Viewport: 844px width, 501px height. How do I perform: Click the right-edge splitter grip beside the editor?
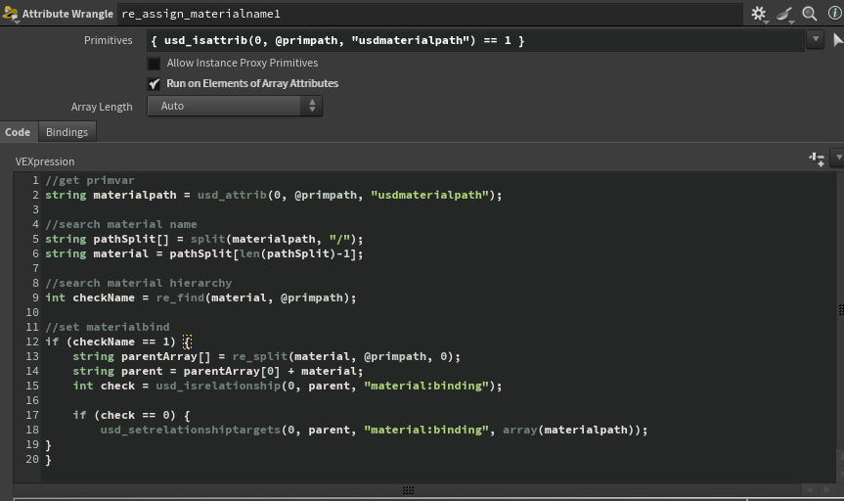click(841, 309)
